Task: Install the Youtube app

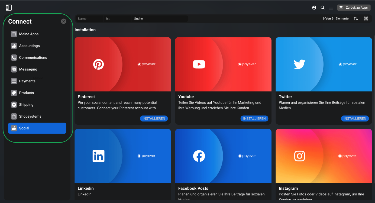Action: tap(254, 118)
